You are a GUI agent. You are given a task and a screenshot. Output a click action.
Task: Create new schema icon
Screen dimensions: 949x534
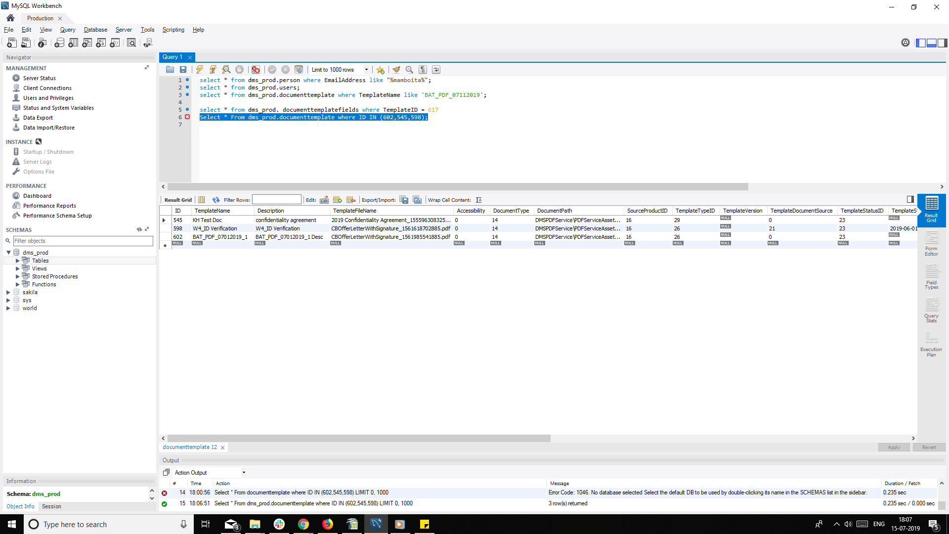click(x=59, y=43)
